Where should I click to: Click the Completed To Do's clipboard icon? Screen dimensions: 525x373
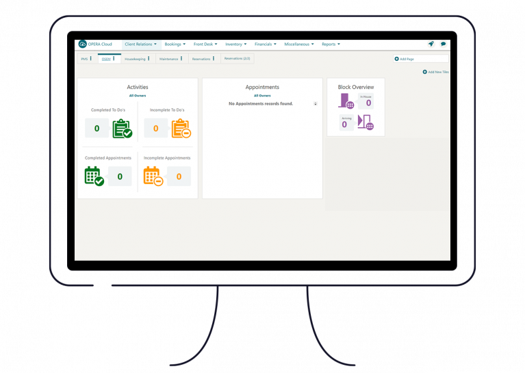click(122, 129)
